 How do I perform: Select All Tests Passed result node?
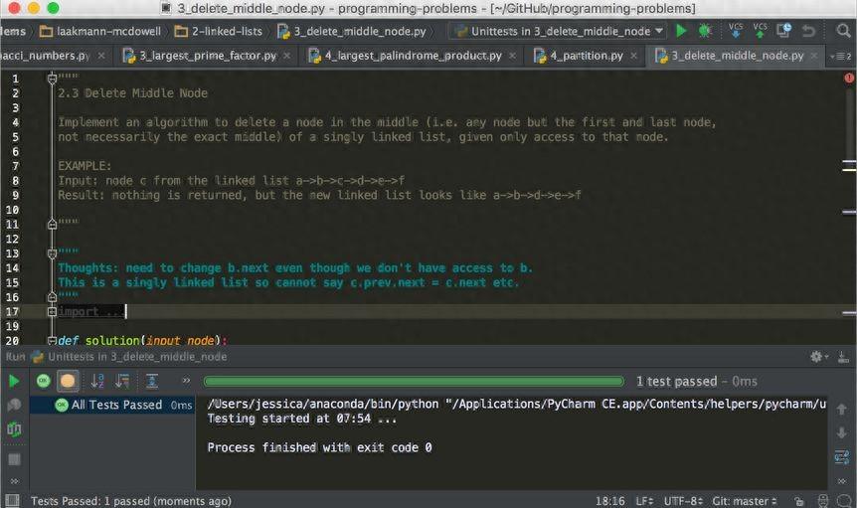[x=116, y=405]
